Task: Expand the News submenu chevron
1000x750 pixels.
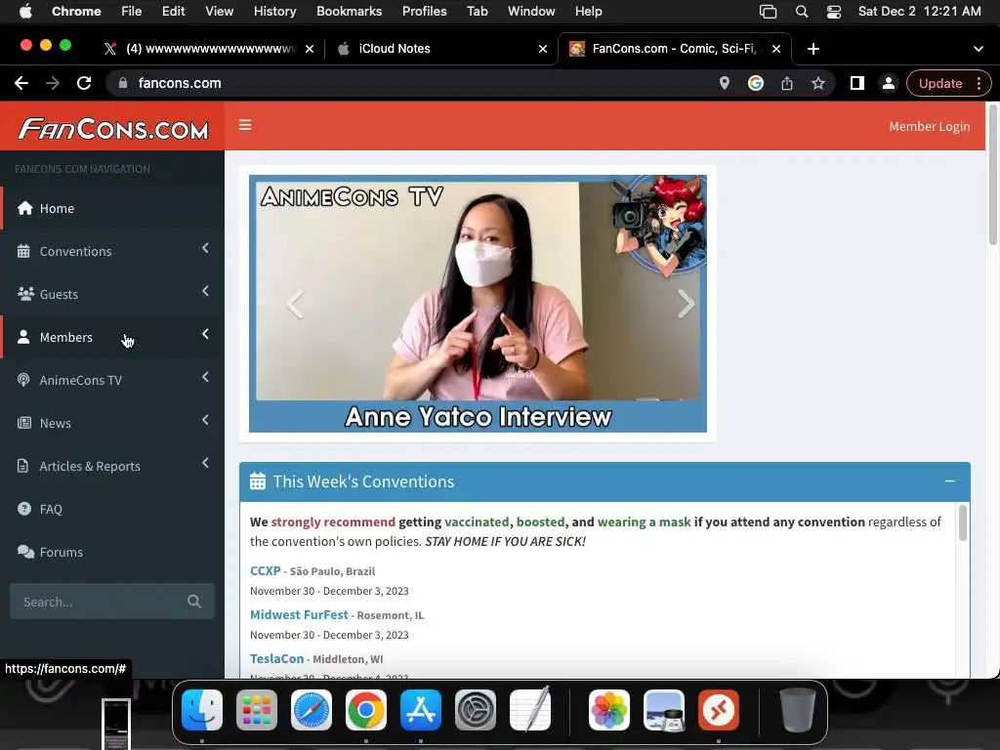Action: point(205,420)
